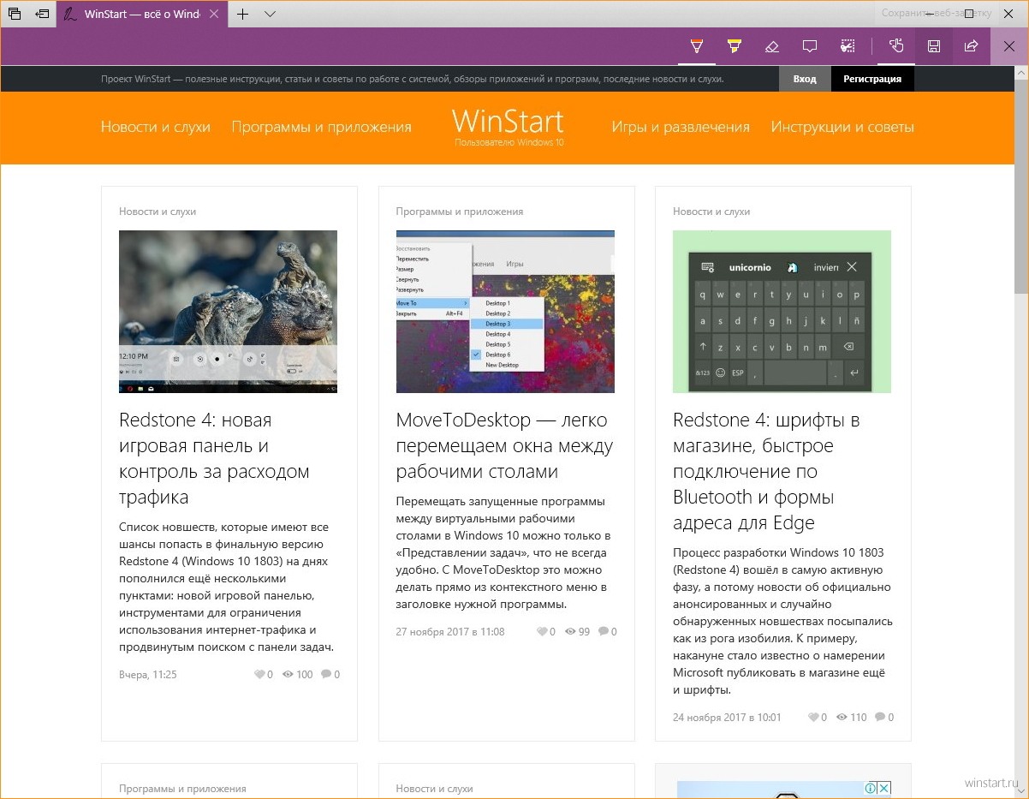Click the WinStart site logo
This screenshot has height=799, width=1029.
point(509,126)
